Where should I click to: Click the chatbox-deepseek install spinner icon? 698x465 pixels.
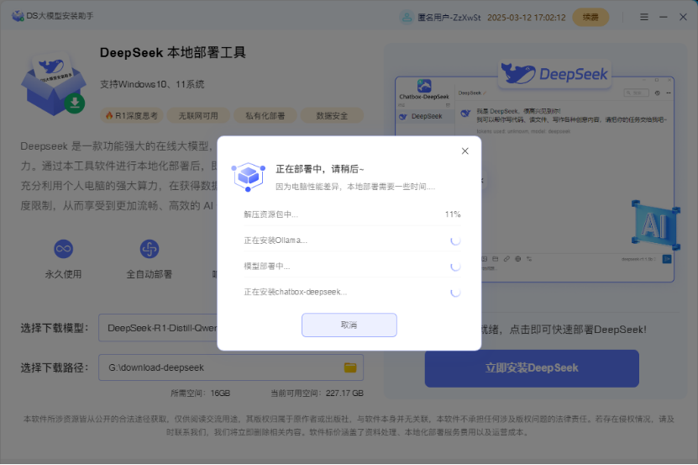pyautogui.click(x=455, y=293)
